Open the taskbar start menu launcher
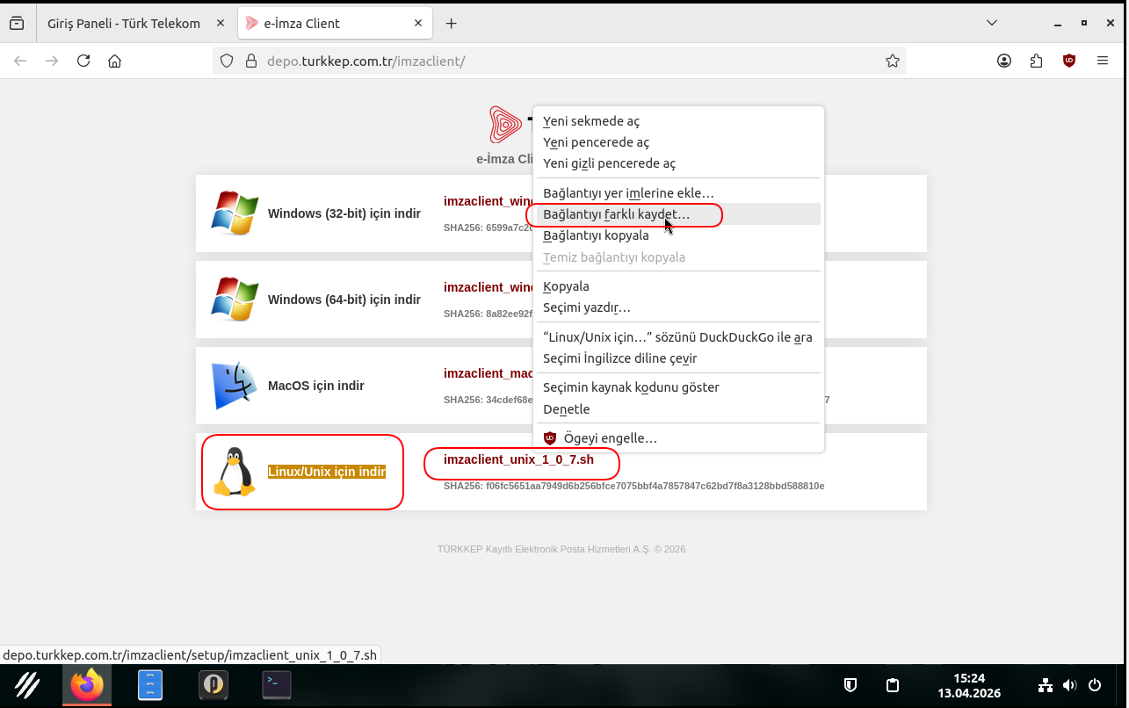Viewport: 1129px width, 708px height. click(28, 684)
